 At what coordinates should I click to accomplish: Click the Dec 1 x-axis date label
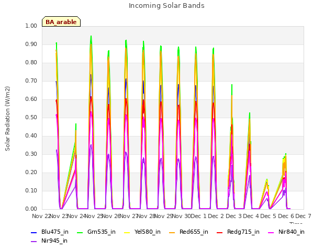coord(199,216)
